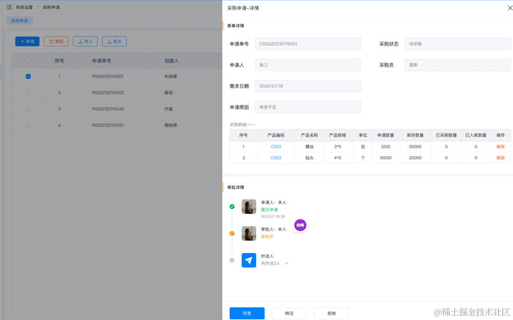Toggle the select-all header checkbox
Viewport: 513px width, 320px height.
click(28, 61)
